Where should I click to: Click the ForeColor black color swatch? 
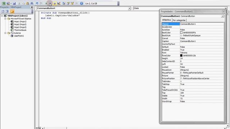click(181, 56)
